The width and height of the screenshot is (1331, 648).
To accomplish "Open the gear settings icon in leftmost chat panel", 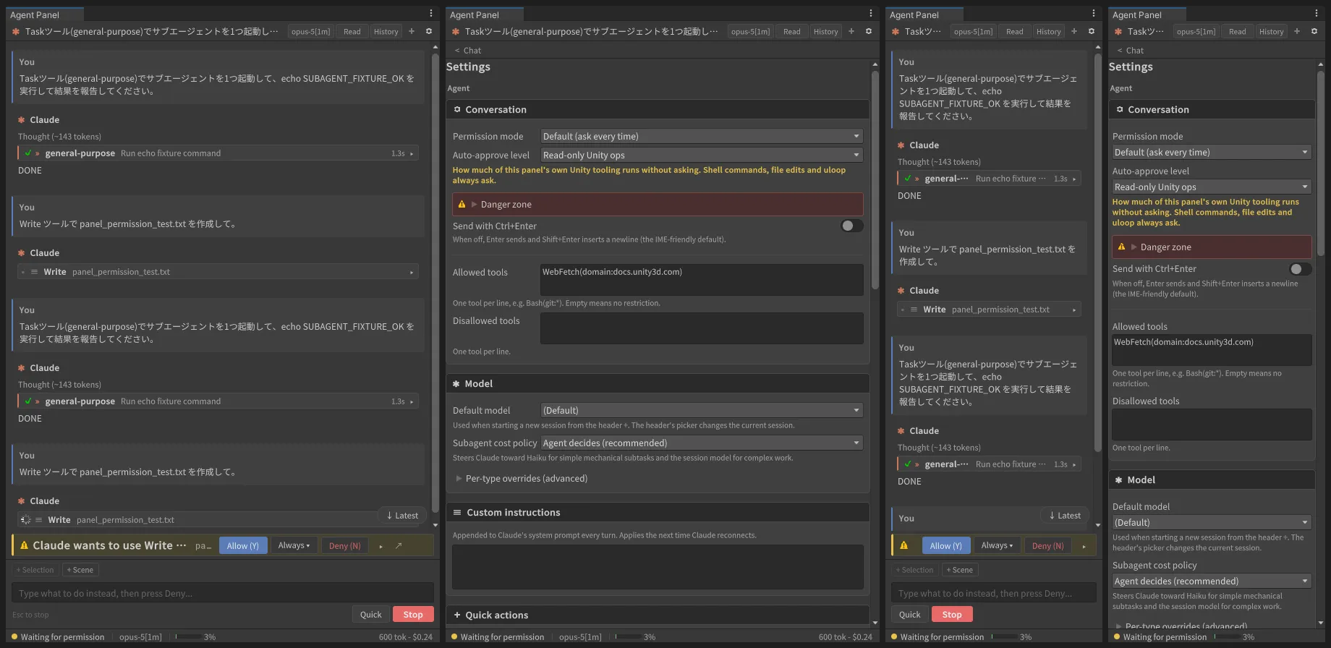I will tap(429, 31).
